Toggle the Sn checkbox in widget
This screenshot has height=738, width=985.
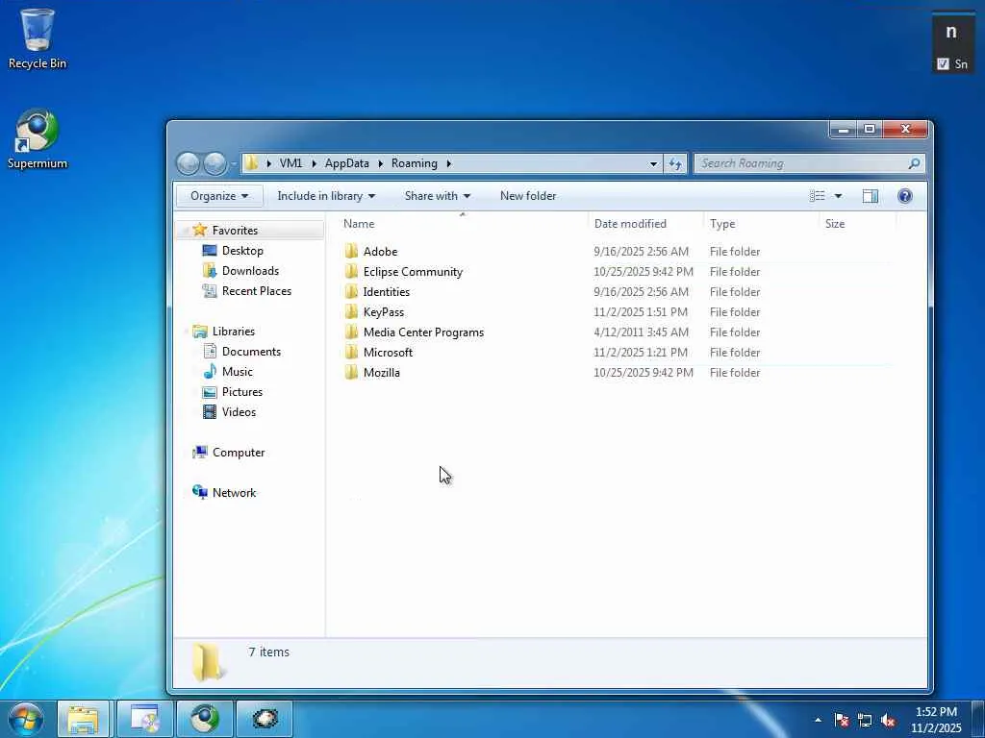(x=943, y=63)
